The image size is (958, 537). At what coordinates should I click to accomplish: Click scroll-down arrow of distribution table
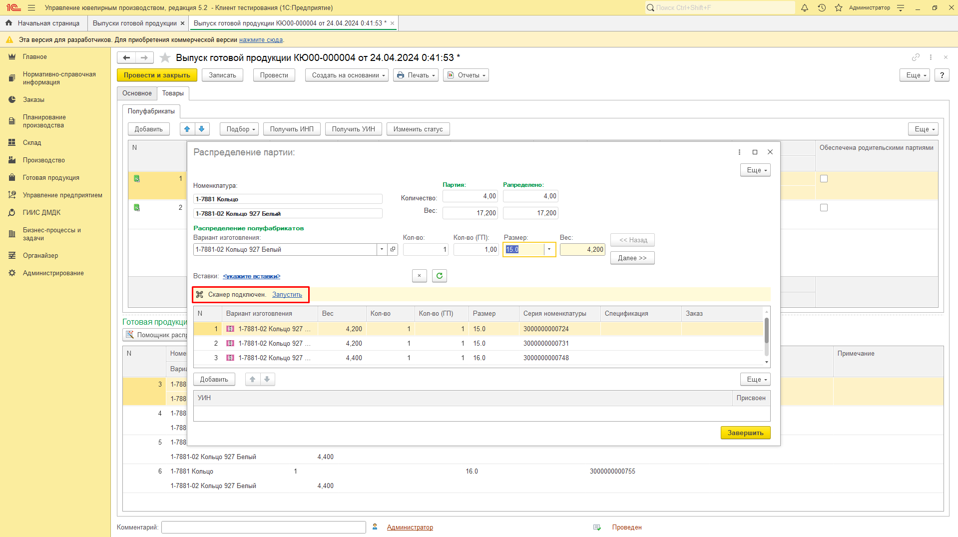[766, 362]
